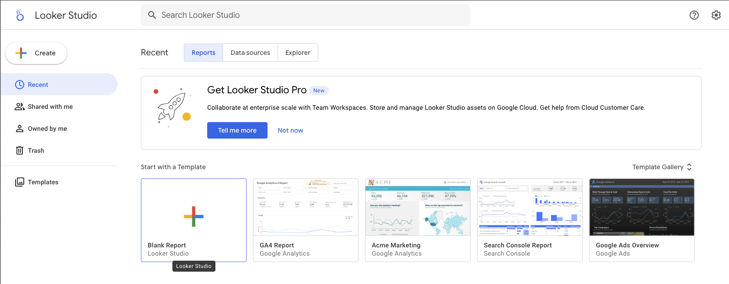Click the Google Ads subtitle text

(613, 253)
